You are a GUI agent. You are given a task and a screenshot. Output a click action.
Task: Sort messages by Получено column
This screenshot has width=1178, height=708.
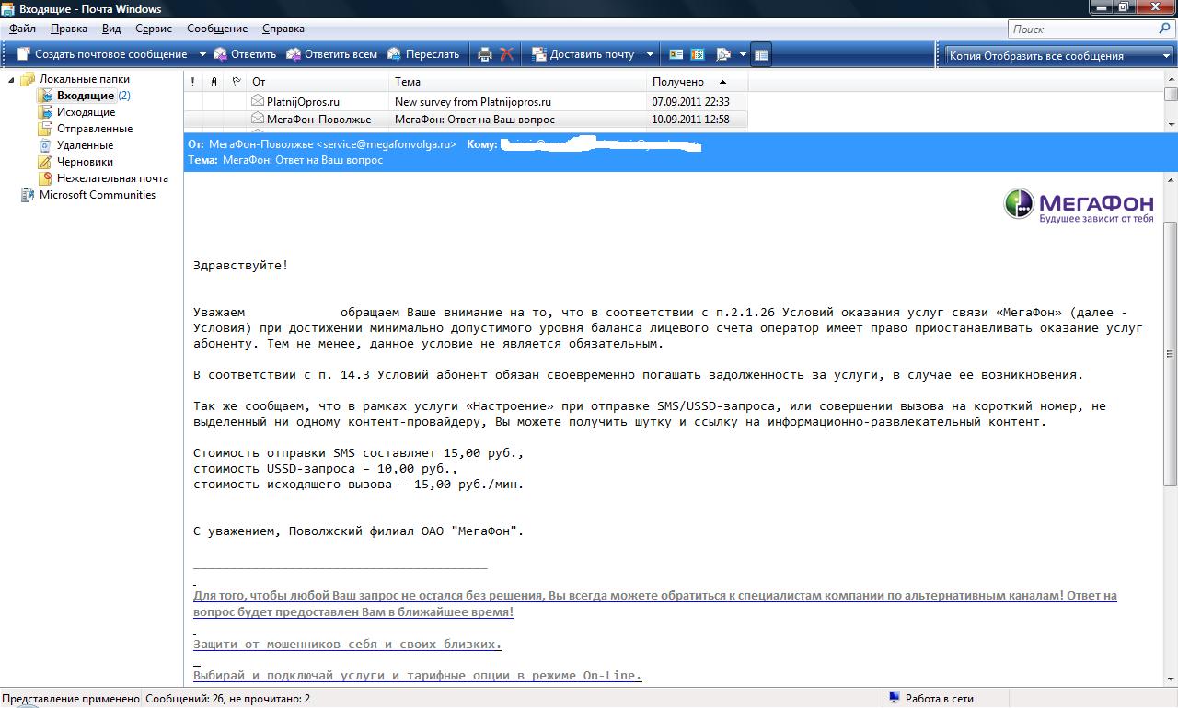click(697, 82)
